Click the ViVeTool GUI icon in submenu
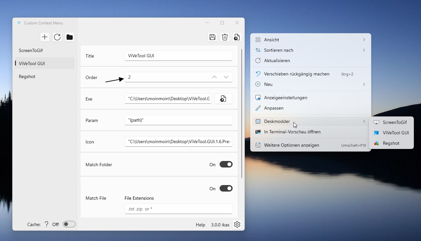 click(376, 133)
